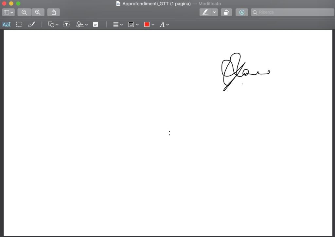335x237 pixels.
Task: Zoom out of the document
Action: (x=24, y=12)
